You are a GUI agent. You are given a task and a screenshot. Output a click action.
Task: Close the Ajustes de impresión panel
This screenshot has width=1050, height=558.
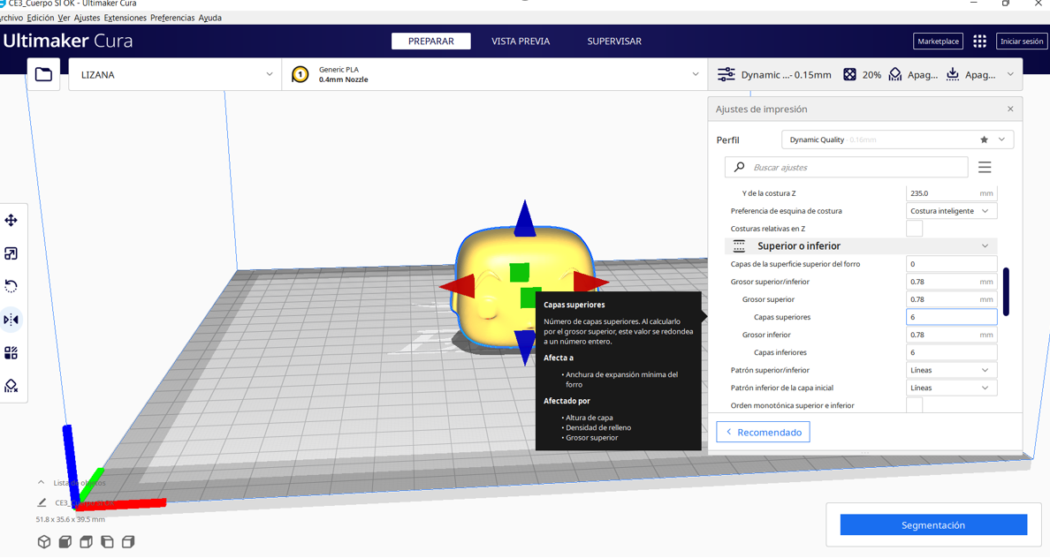click(1010, 109)
